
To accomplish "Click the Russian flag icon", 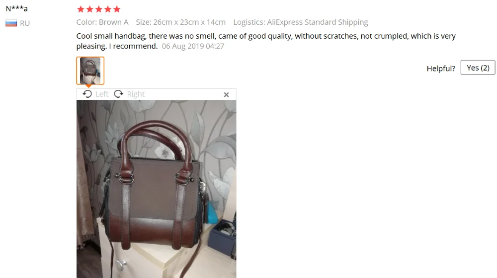I will tap(11, 23).
